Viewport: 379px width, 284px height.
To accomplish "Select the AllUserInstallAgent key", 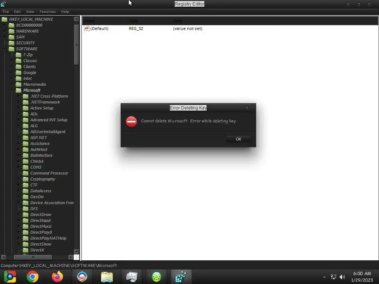I will 48,132.
